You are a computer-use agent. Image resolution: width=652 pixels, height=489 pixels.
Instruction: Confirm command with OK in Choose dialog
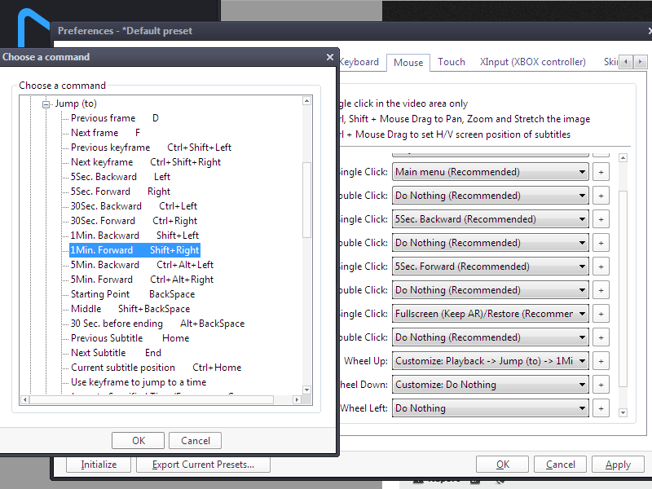(138, 441)
